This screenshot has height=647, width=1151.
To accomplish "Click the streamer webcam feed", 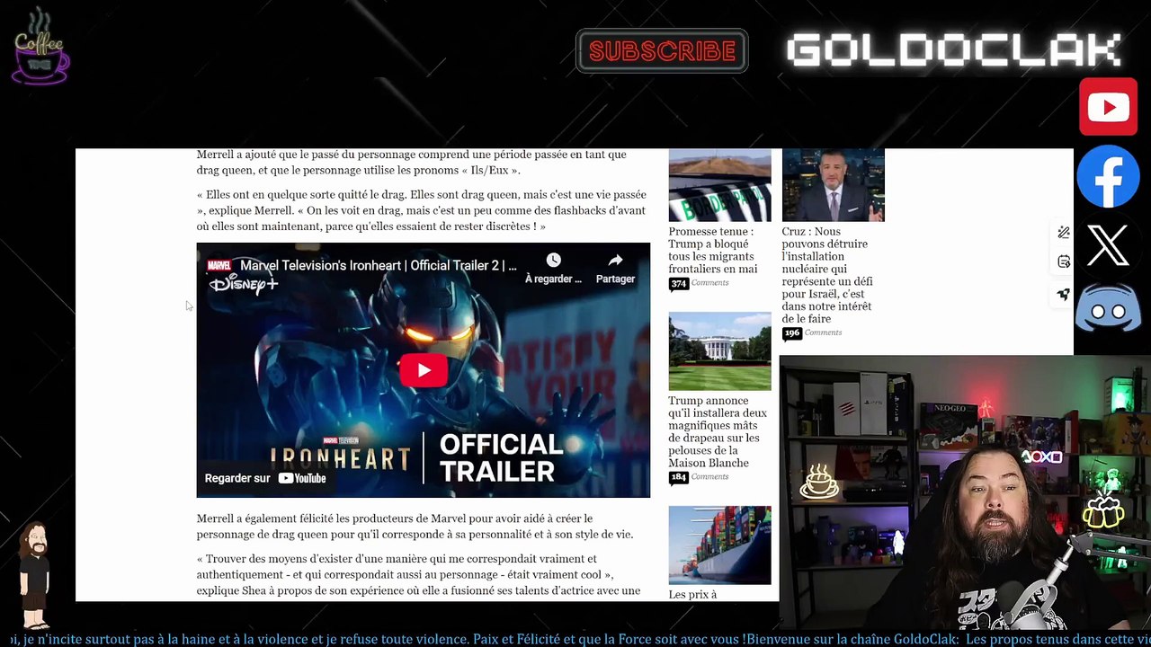I will 965,492.
